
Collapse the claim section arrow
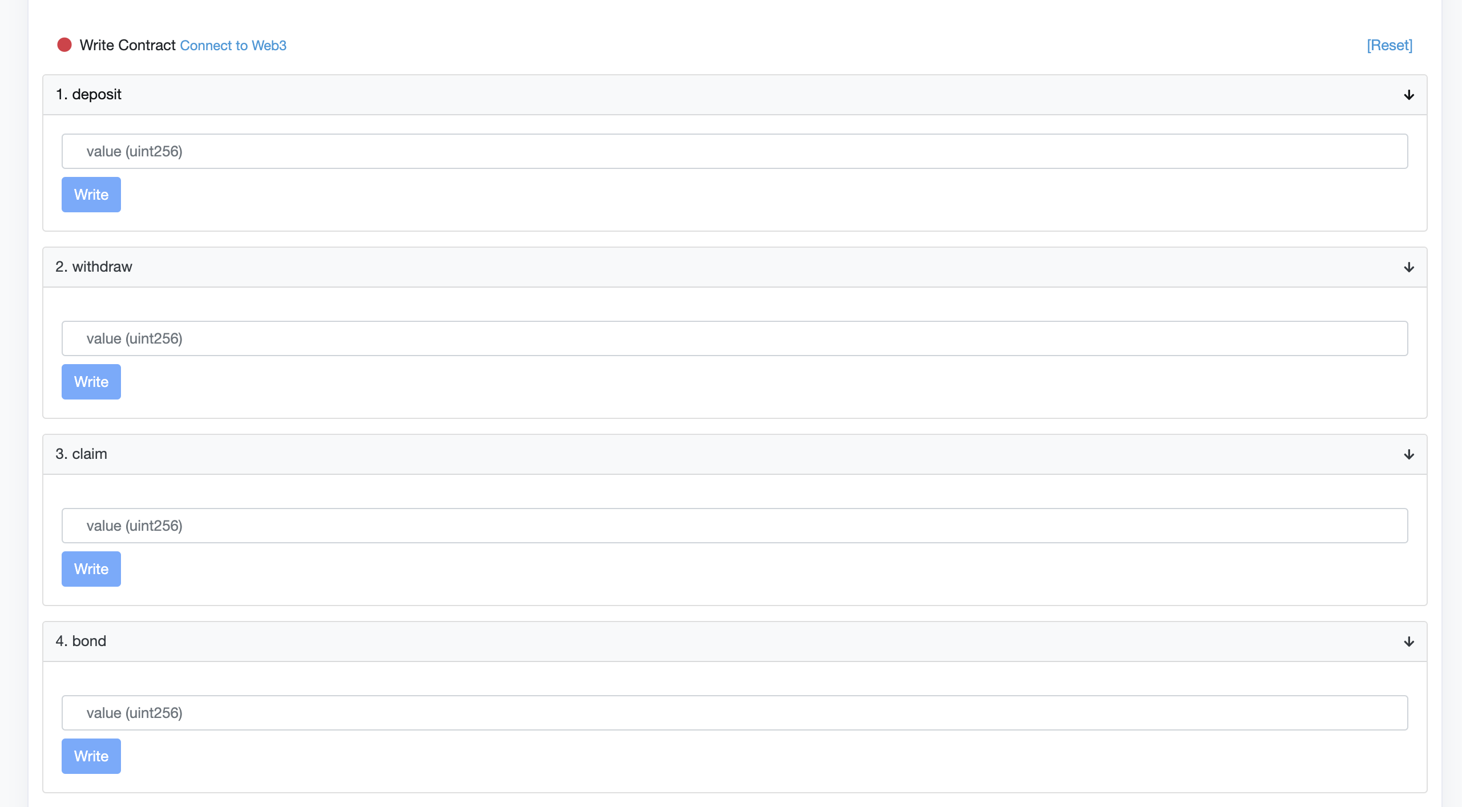click(x=1409, y=454)
